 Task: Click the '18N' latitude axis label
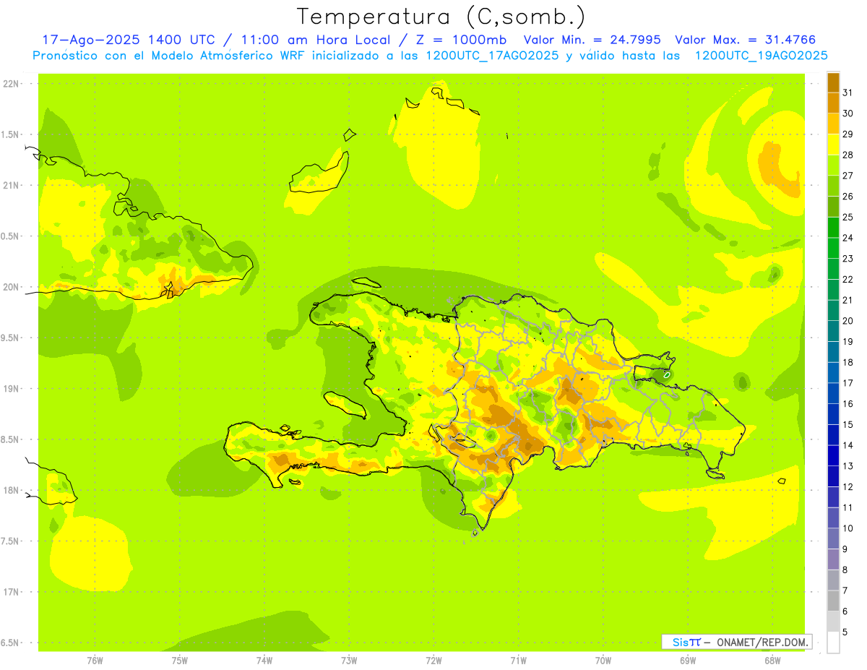10,491
